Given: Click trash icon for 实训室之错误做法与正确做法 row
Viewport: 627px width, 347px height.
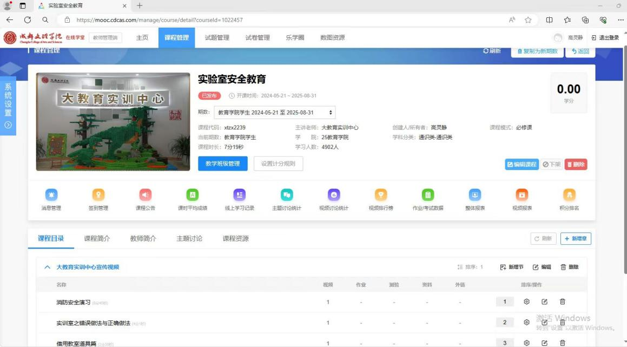Looking at the screenshot, I should [562, 322].
